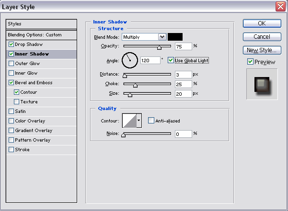Enable the Anti-aliased checkbox
This screenshot has height=211, width=288.
[151, 121]
